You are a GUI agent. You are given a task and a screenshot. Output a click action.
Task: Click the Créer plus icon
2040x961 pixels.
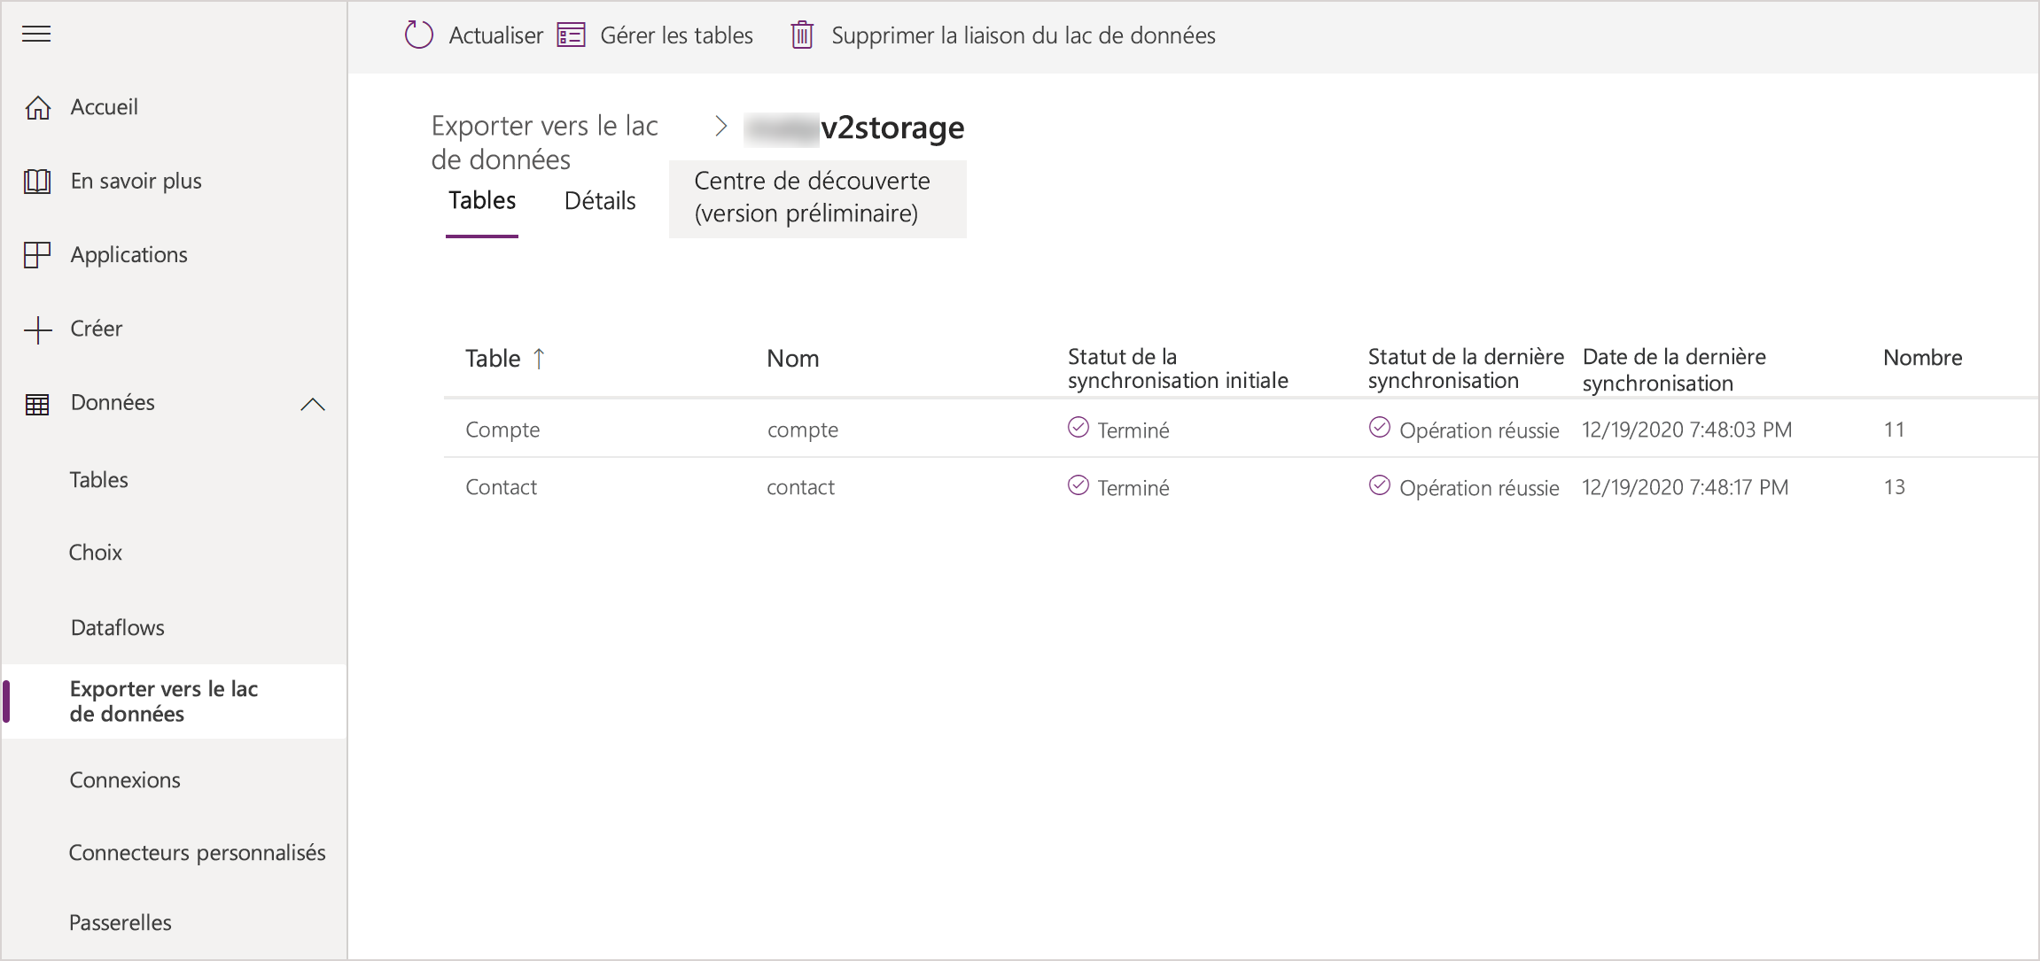pos(38,328)
